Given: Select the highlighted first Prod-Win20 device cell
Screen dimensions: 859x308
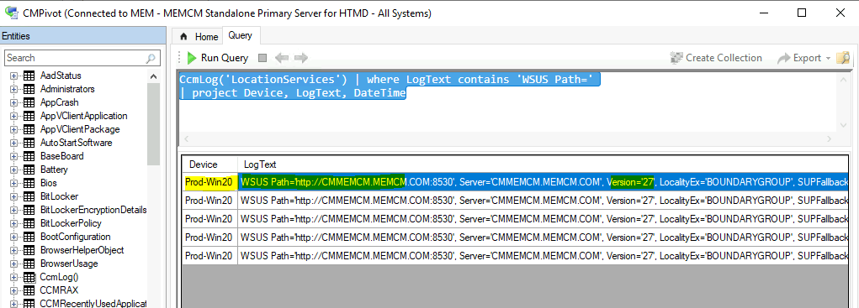Looking at the screenshot, I should (x=209, y=181).
